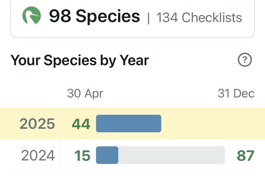
Task: Click the vertical divider beside the 2024 label
Action: point(61,155)
